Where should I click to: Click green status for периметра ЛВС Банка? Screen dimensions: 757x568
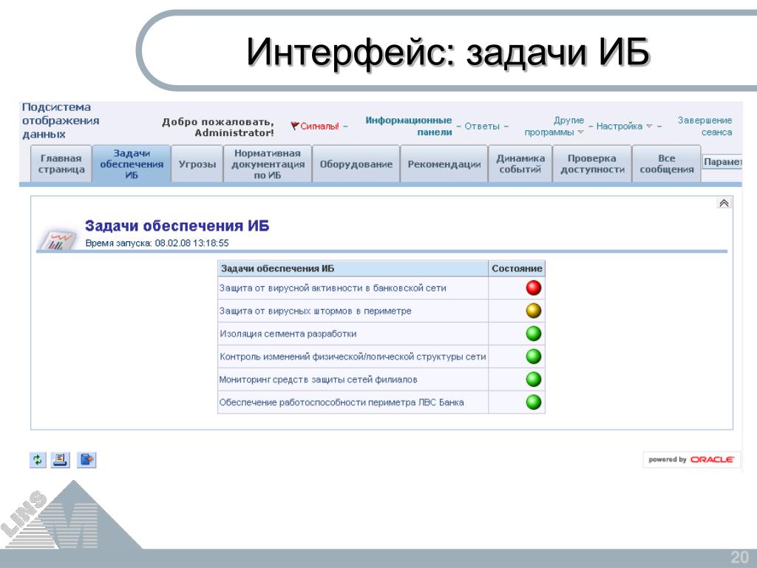point(534,402)
